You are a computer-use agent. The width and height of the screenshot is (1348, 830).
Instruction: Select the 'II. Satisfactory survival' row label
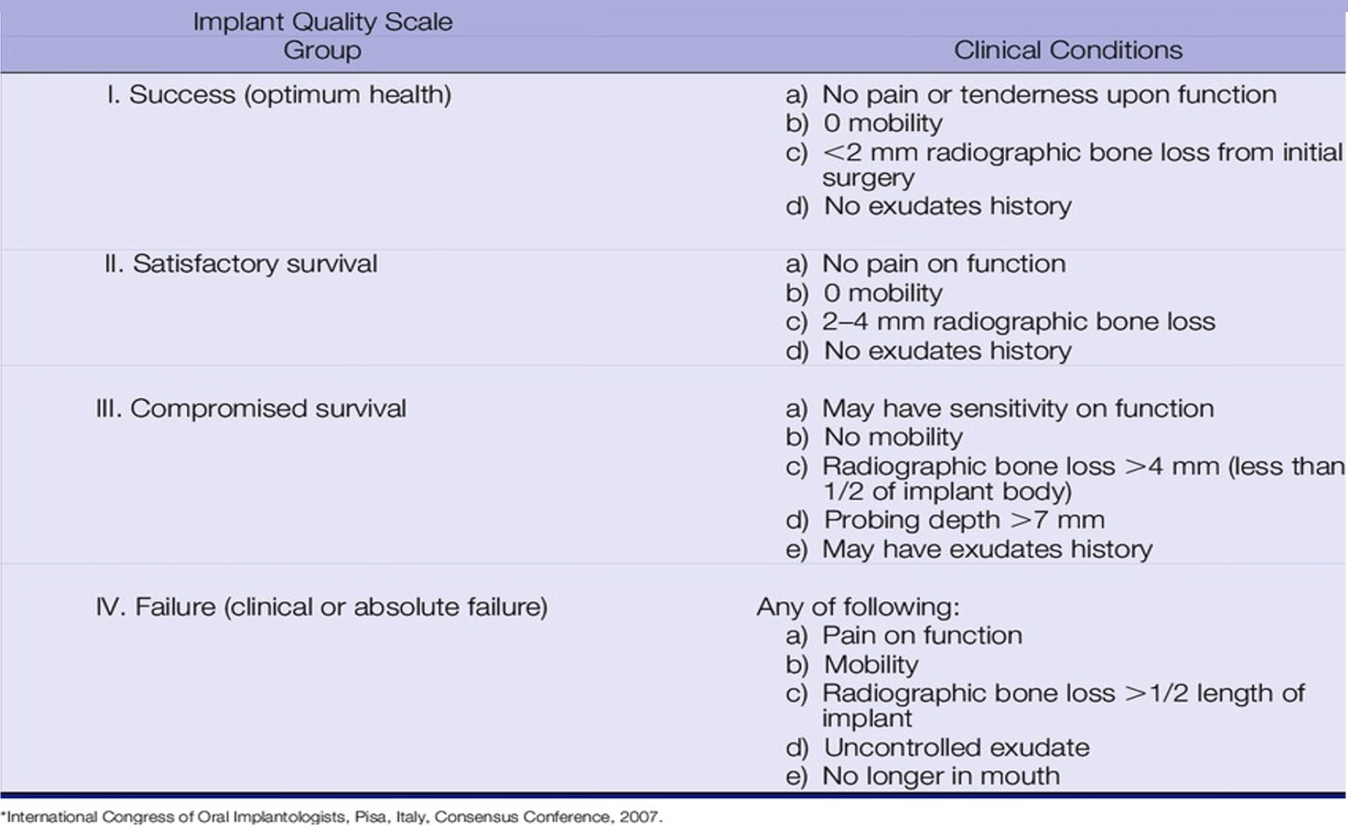[240, 264]
